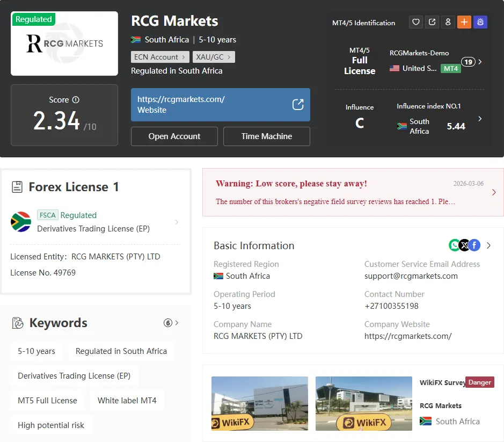Click the green Regulated badge on logo

point(34,19)
